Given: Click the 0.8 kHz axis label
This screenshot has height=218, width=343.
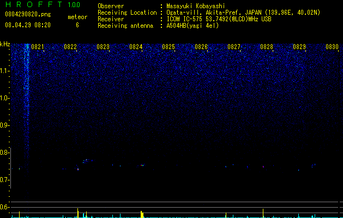Looking at the screenshot, I should [x=4, y=153].
